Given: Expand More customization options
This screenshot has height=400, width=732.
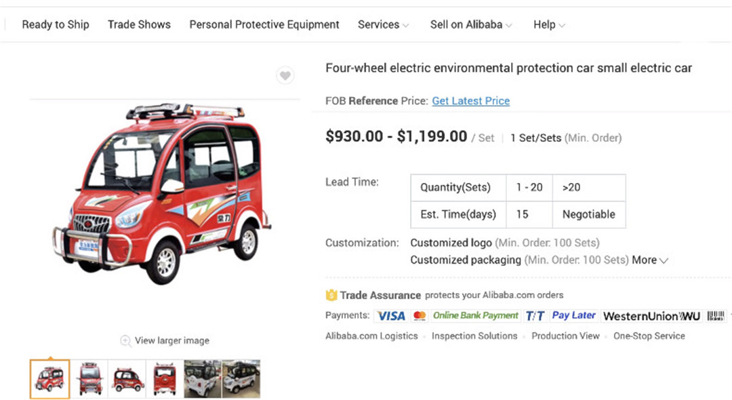Looking at the screenshot, I should click(x=650, y=260).
